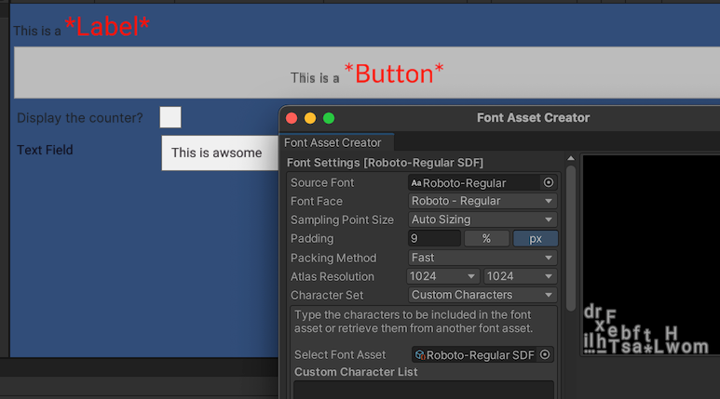Expand the Sampling Point Size dropdown
This screenshot has width=720, height=399.
[x=482, y=219]
